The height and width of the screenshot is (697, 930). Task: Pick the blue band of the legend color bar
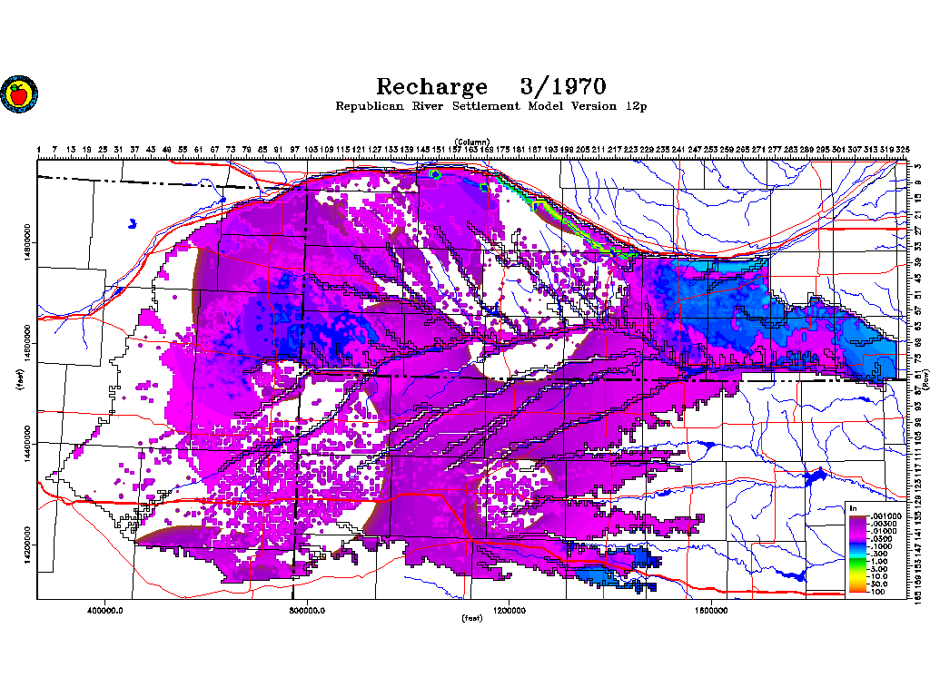point(857,545)
